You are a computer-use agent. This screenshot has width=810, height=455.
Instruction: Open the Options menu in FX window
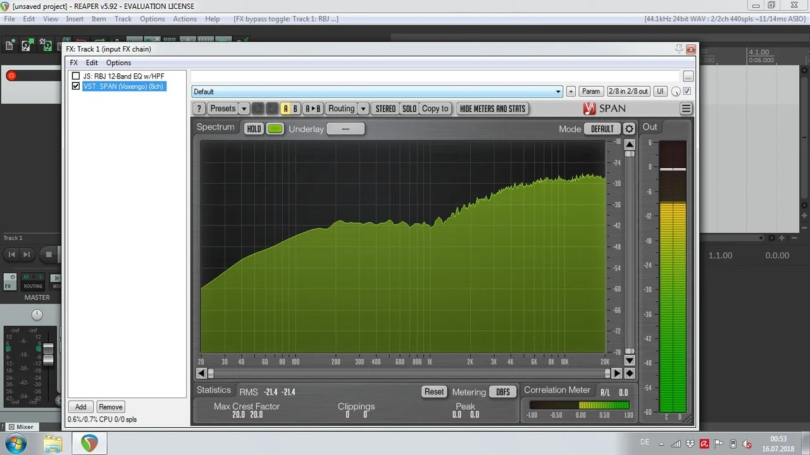[x=118, y=63]
